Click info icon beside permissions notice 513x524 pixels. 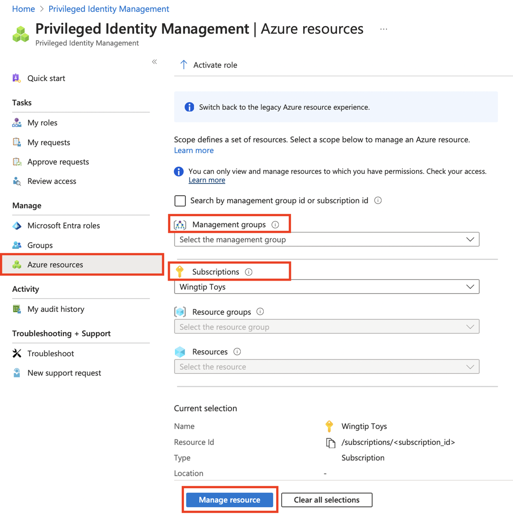point(179,172)
